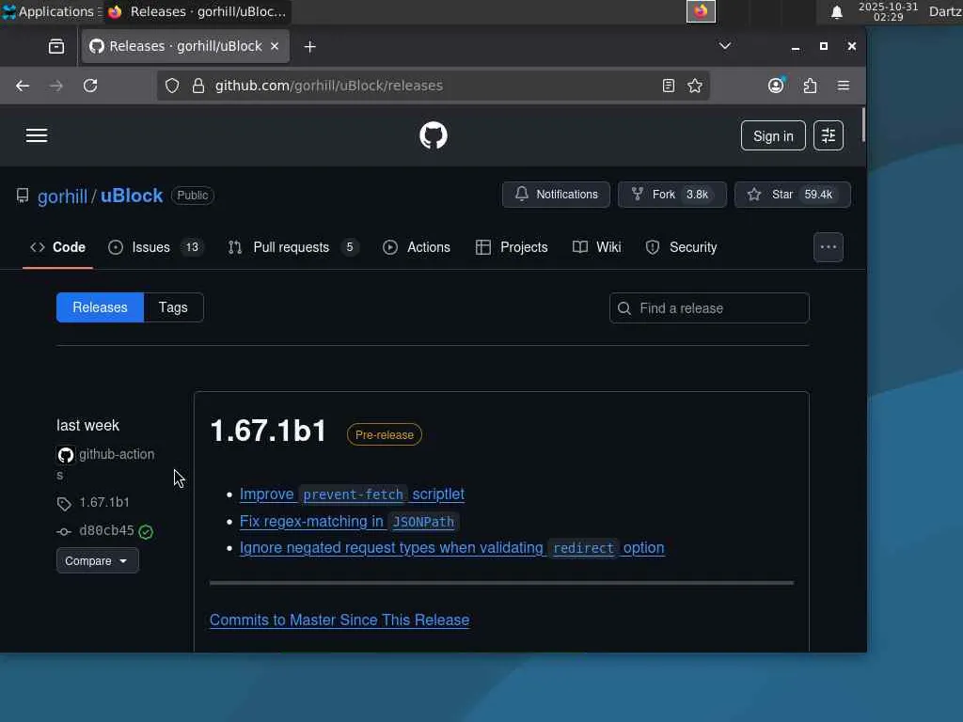Open the 1.67.1b1 tag link

(104, 503)
